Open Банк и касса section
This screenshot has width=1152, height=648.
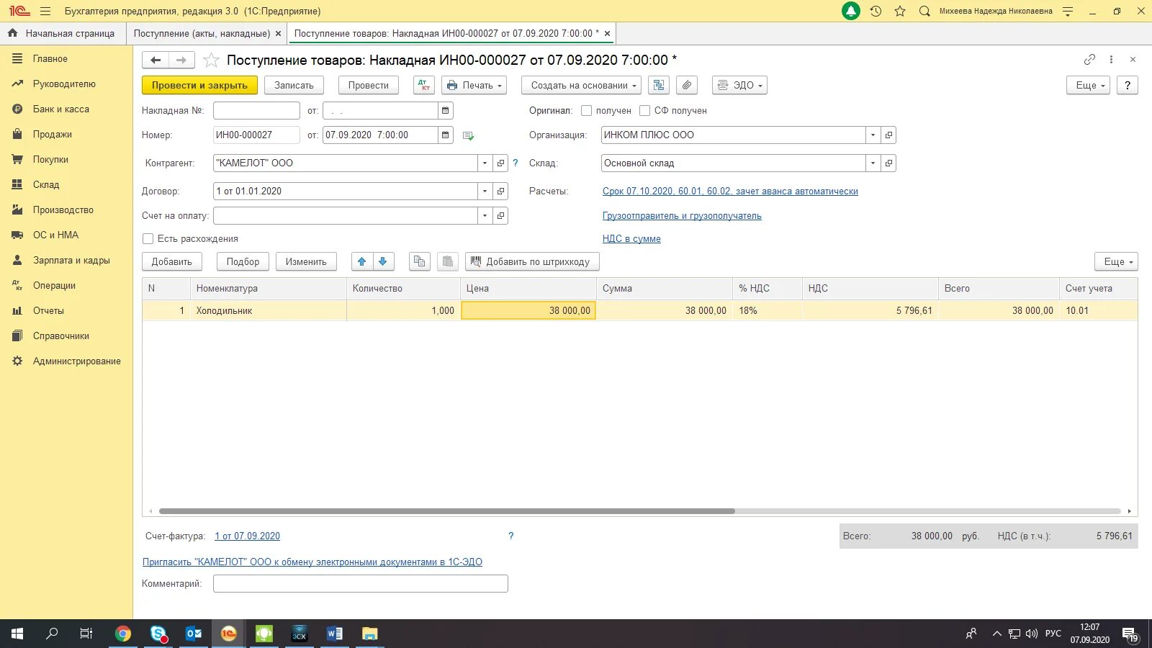[x=61, y=109]
